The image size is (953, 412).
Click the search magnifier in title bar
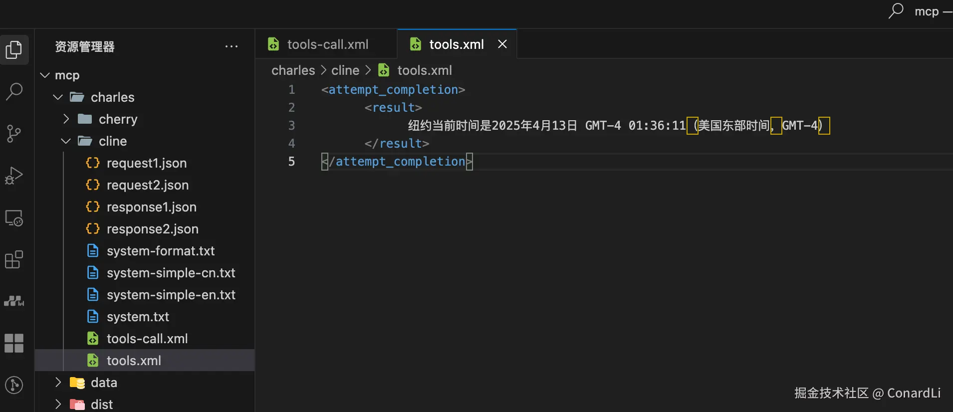pyautogui.click(x=896, y=11)
